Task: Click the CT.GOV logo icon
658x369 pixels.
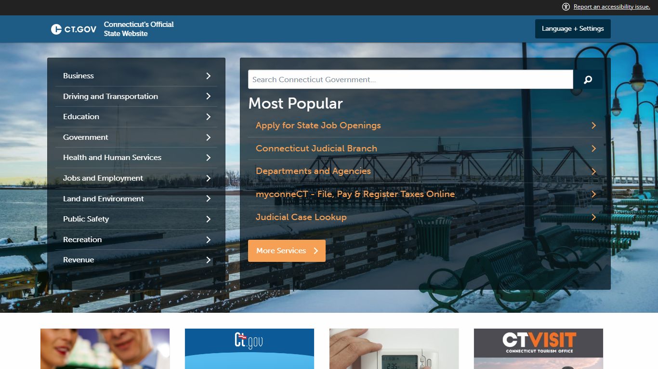Action: click(56, 29)
